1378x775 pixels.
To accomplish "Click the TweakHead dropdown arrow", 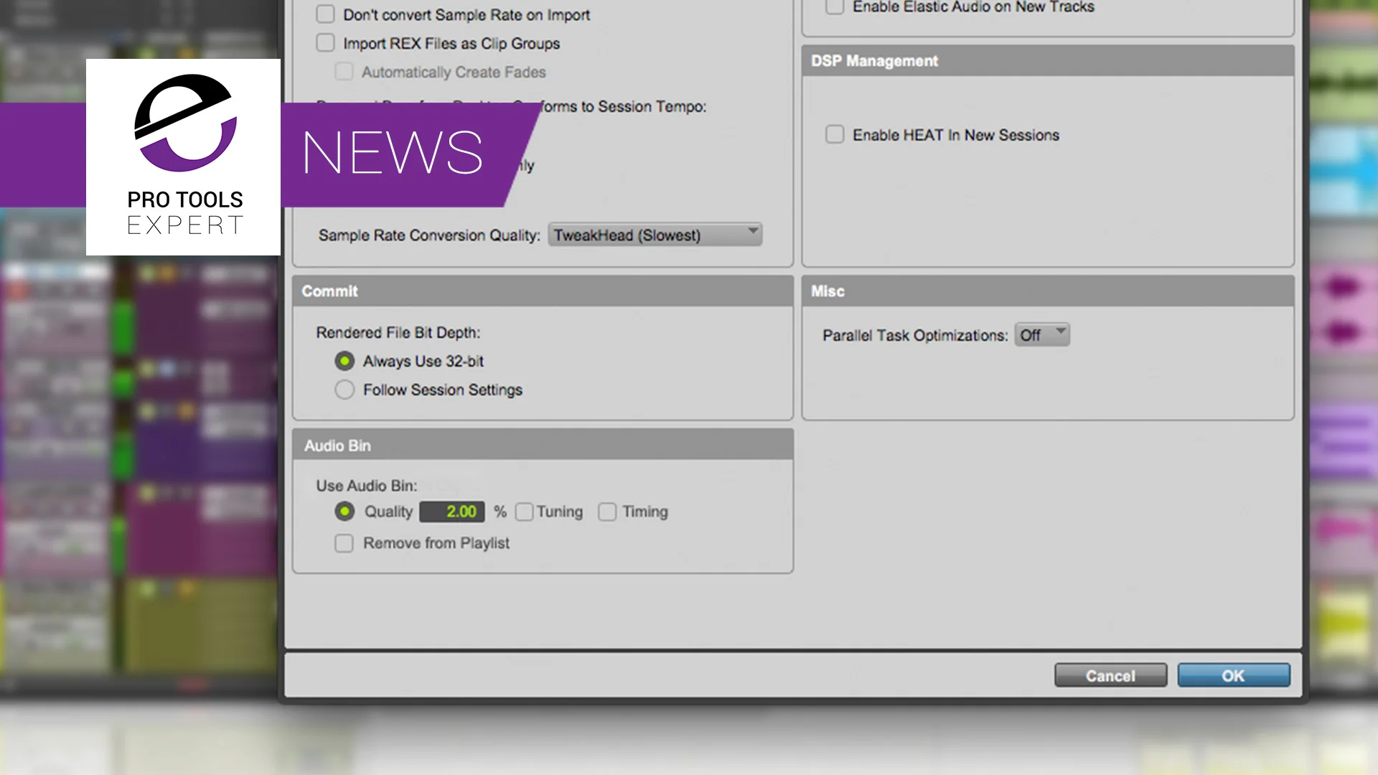I will (752, 232).
